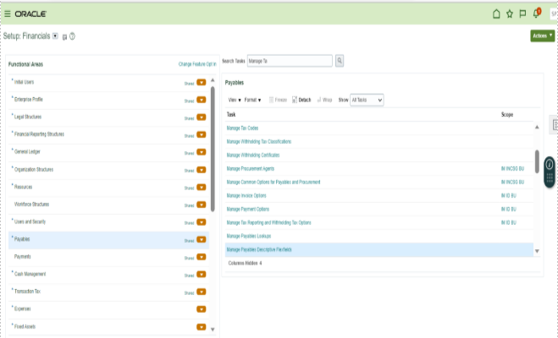
Task: Open Manage Withholding Certificates task
Action: [x=253, y=155]
